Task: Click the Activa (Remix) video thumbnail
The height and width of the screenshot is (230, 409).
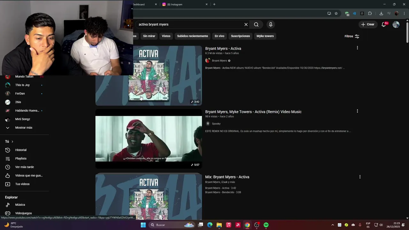Action: point(149,139)
